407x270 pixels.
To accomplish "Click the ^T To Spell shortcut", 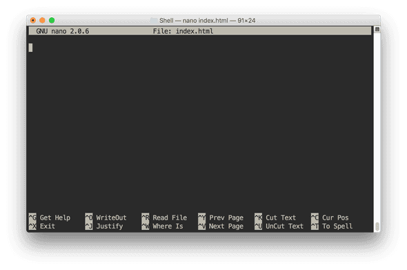I will pos(332,226).
